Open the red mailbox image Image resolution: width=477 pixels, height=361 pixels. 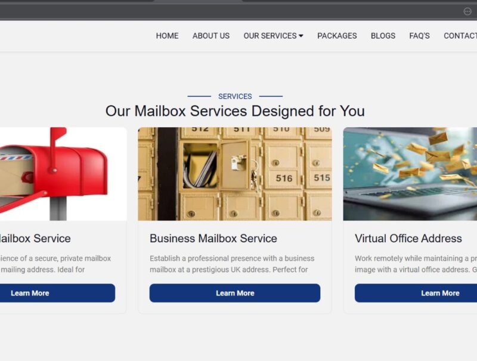point(63,174)
